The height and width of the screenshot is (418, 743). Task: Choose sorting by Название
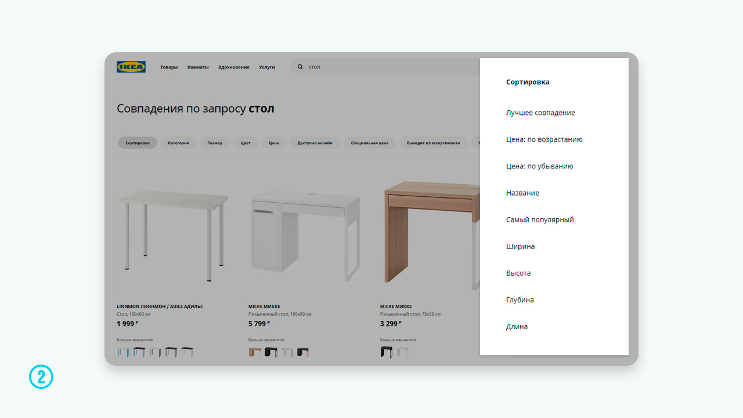(x=522, y=193)
